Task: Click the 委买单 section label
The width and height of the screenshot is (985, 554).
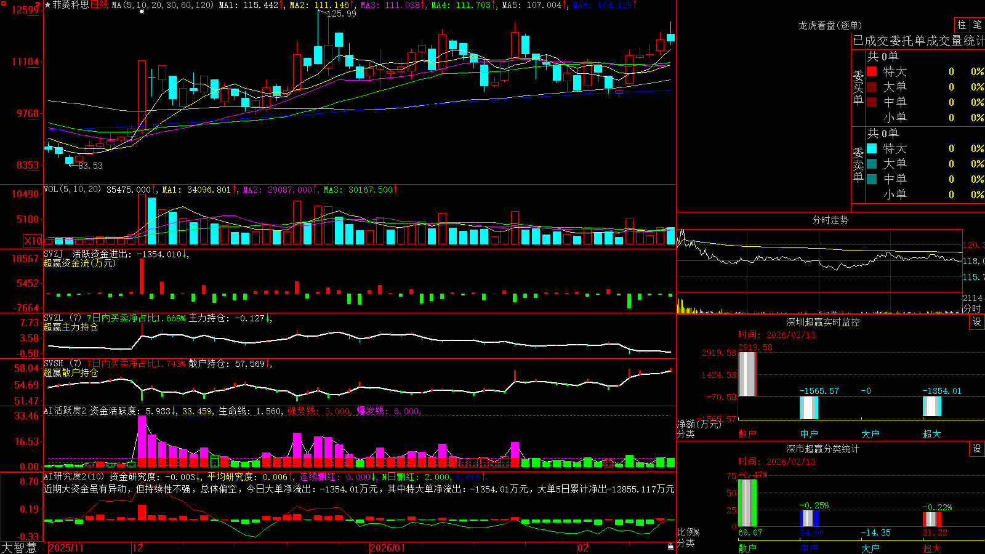Action: click(858, 87)
